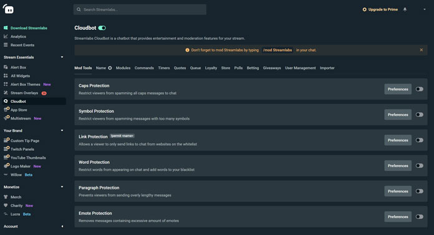The height and width of the screenshot is (235, 434).
Task: Click the Willow sidebar icon
Action: (x=6, y=175)
